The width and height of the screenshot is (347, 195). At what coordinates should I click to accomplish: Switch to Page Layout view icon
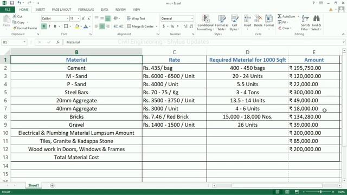pos(287,192)
